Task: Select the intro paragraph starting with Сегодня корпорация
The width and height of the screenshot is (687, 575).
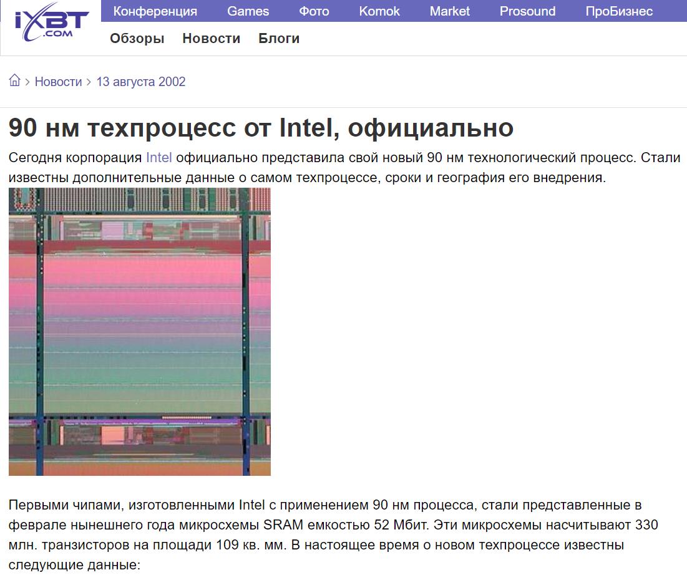Action: coord(344,167)
